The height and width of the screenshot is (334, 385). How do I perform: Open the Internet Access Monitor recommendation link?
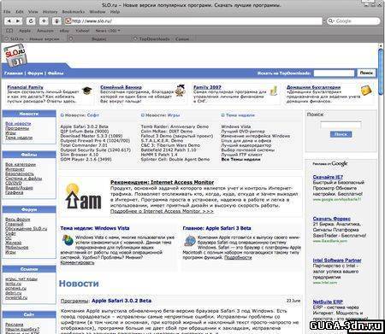[162, 182]
